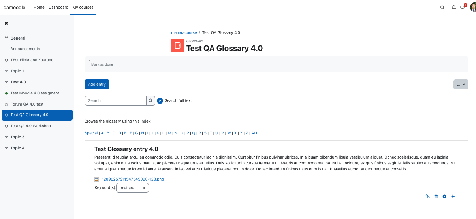This screenshot has width=476, height=219.
Task: Click the glossary search magnifier button
Action: [151, 101]
